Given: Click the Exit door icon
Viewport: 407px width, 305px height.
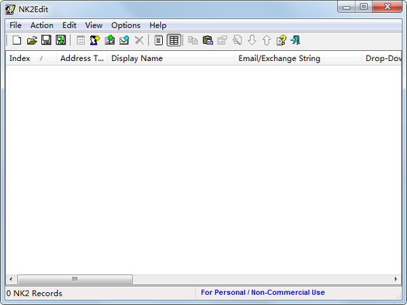Looking at the screenshot, I should pyautogui.click(x=296, y=41).
